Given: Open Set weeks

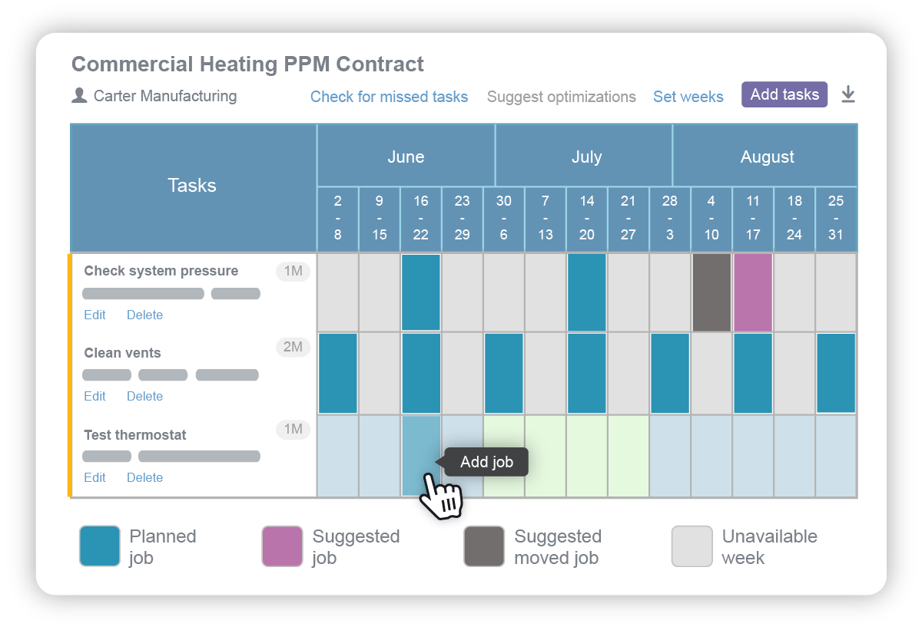Looking at the screenshot, I should (x=688, y=97).
